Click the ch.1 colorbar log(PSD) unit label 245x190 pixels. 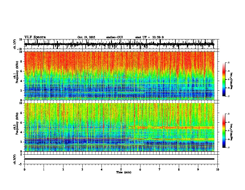pyautogui.click(x=231, y=81)
